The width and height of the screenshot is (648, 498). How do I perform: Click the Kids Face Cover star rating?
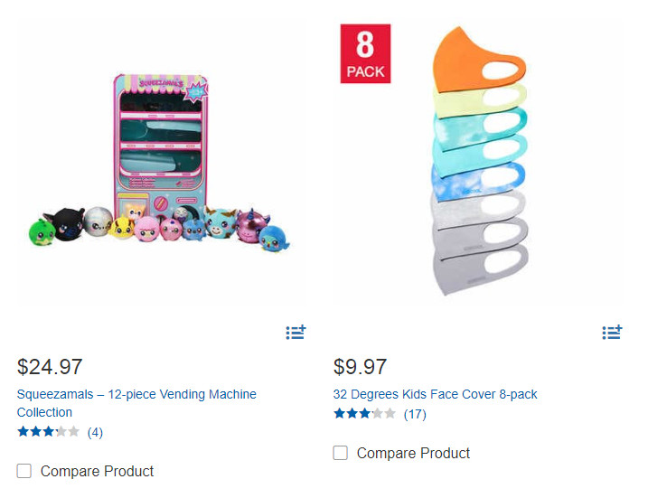pos(364,414)
